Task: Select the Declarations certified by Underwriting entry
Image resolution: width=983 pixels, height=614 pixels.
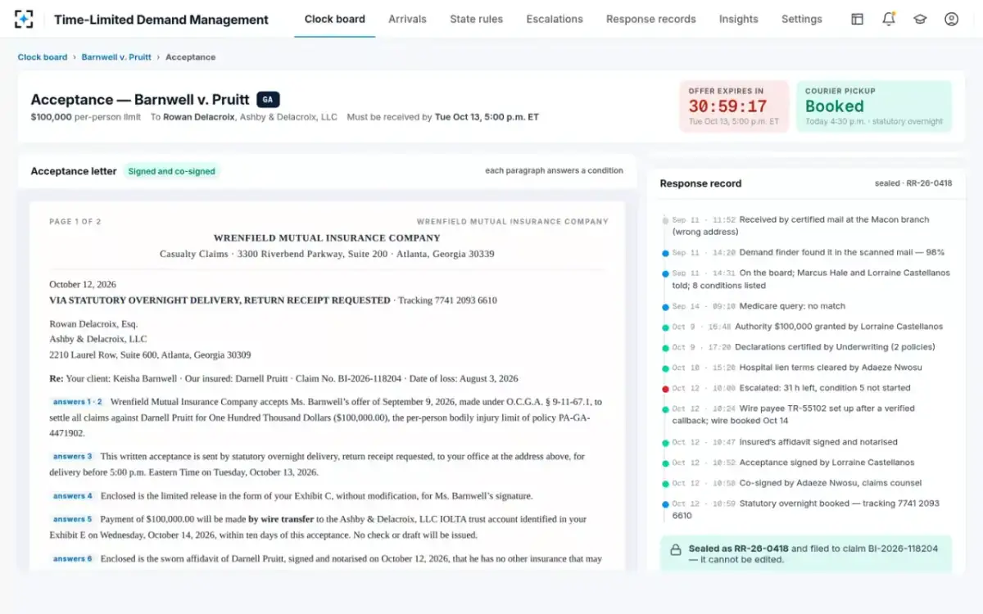Action: tap(807, 347)
